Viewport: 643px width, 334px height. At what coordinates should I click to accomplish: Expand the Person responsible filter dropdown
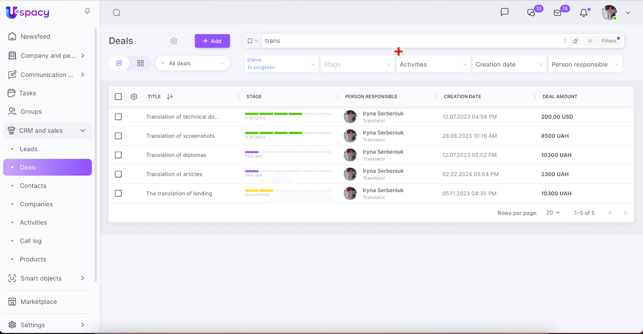585,64
